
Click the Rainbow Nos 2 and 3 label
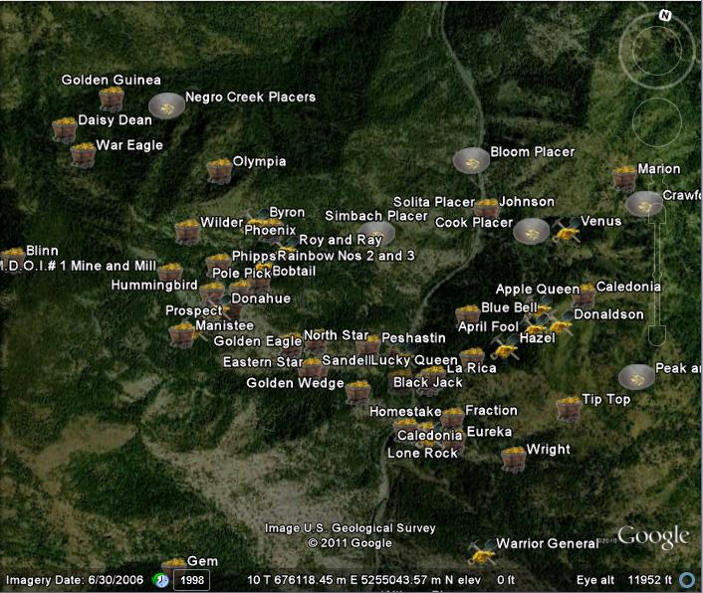pyautogui.click(x=346, y=256)
